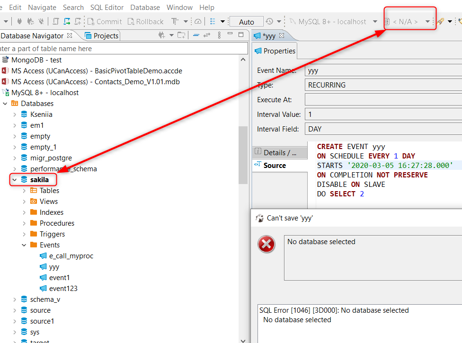Click the Auto commit mode field
The width and height of the screenshot is (462, 343).
(x=246, y=22)
